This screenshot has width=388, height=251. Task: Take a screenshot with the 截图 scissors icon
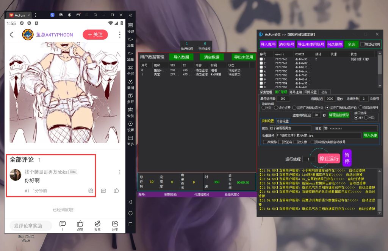130,82
